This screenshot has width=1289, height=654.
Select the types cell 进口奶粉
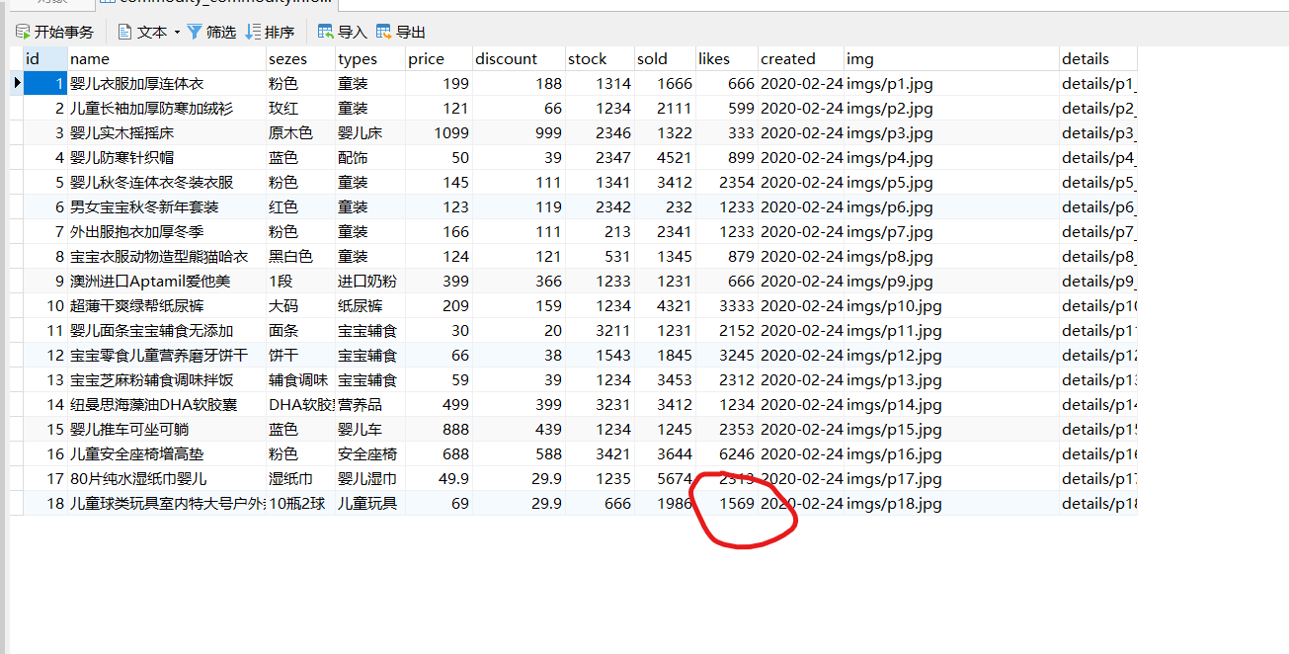coord(369,282)
